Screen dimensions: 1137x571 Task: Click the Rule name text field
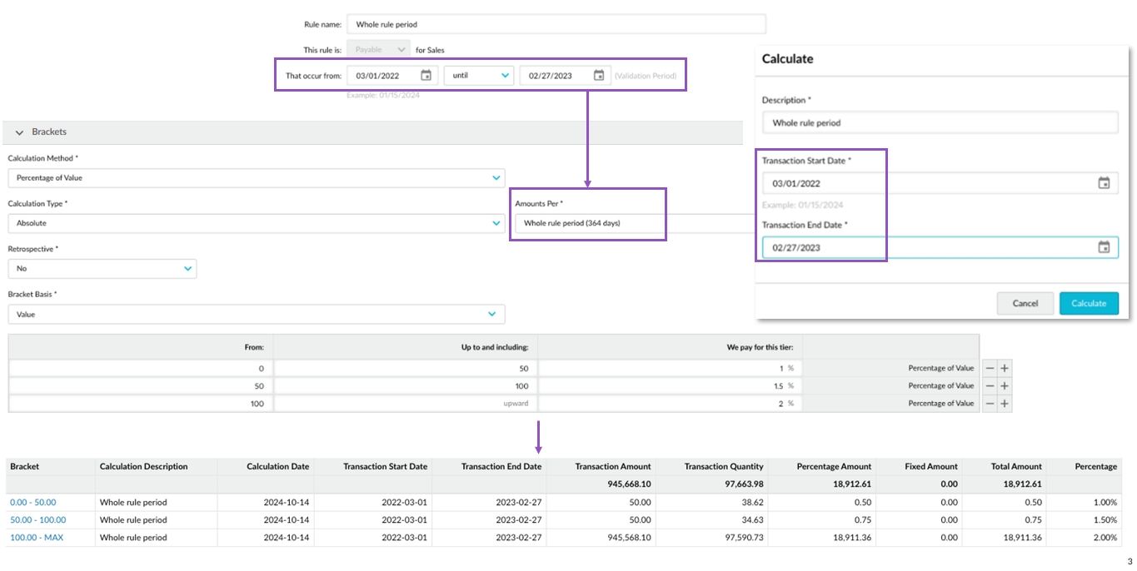click(x=555, y=25)
